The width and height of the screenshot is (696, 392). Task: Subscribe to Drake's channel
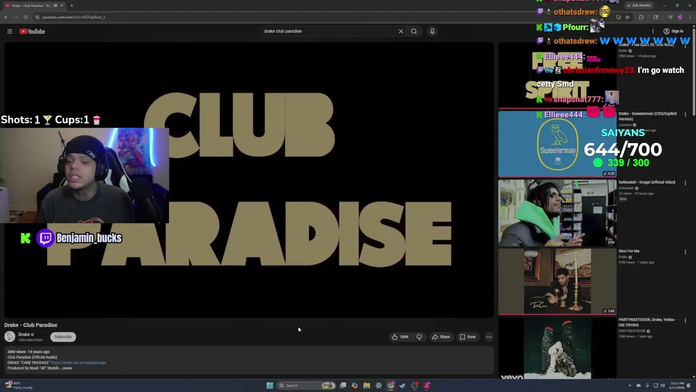click(63, 337)
